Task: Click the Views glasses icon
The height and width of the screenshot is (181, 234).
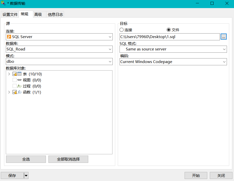Action: tap(19, 80)
